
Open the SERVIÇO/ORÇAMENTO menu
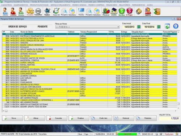60,5
